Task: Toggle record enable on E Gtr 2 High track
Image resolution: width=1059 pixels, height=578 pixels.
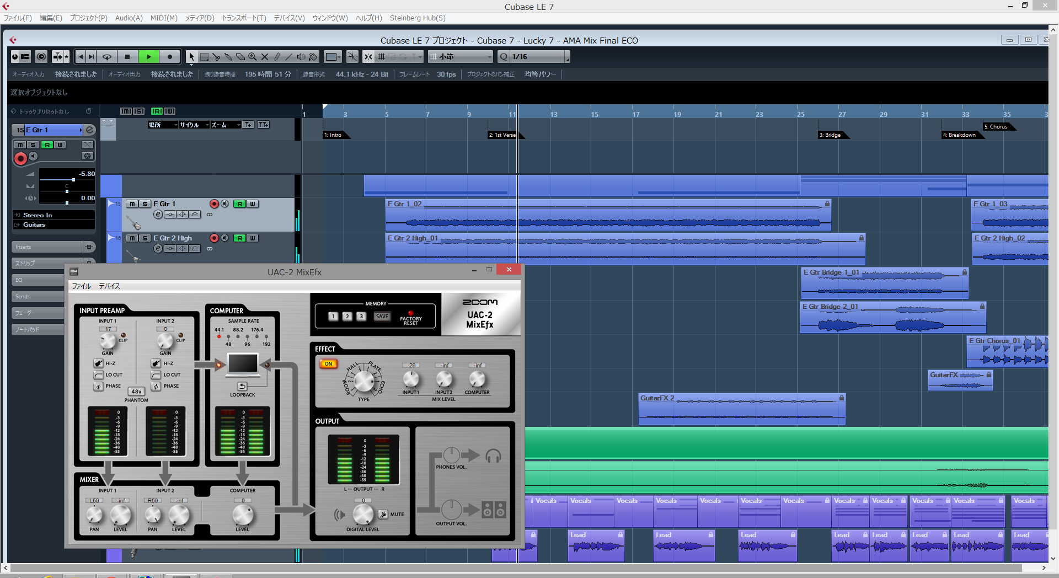Action: [215, 238]
